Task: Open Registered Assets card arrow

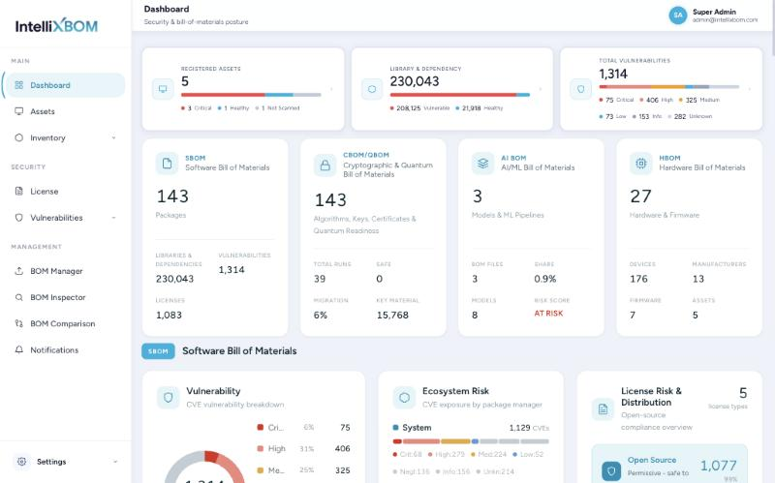Action: tap(331, 89)
